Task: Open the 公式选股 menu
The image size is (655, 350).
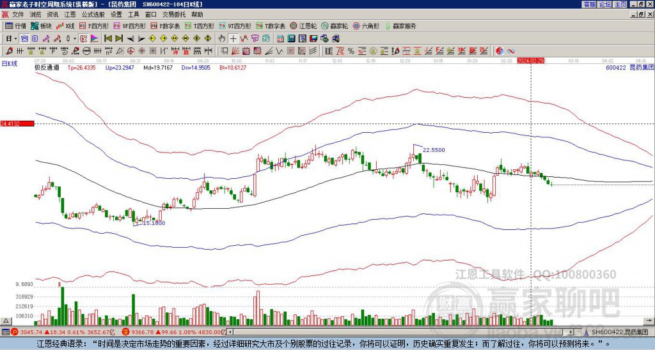Action: 93,15
